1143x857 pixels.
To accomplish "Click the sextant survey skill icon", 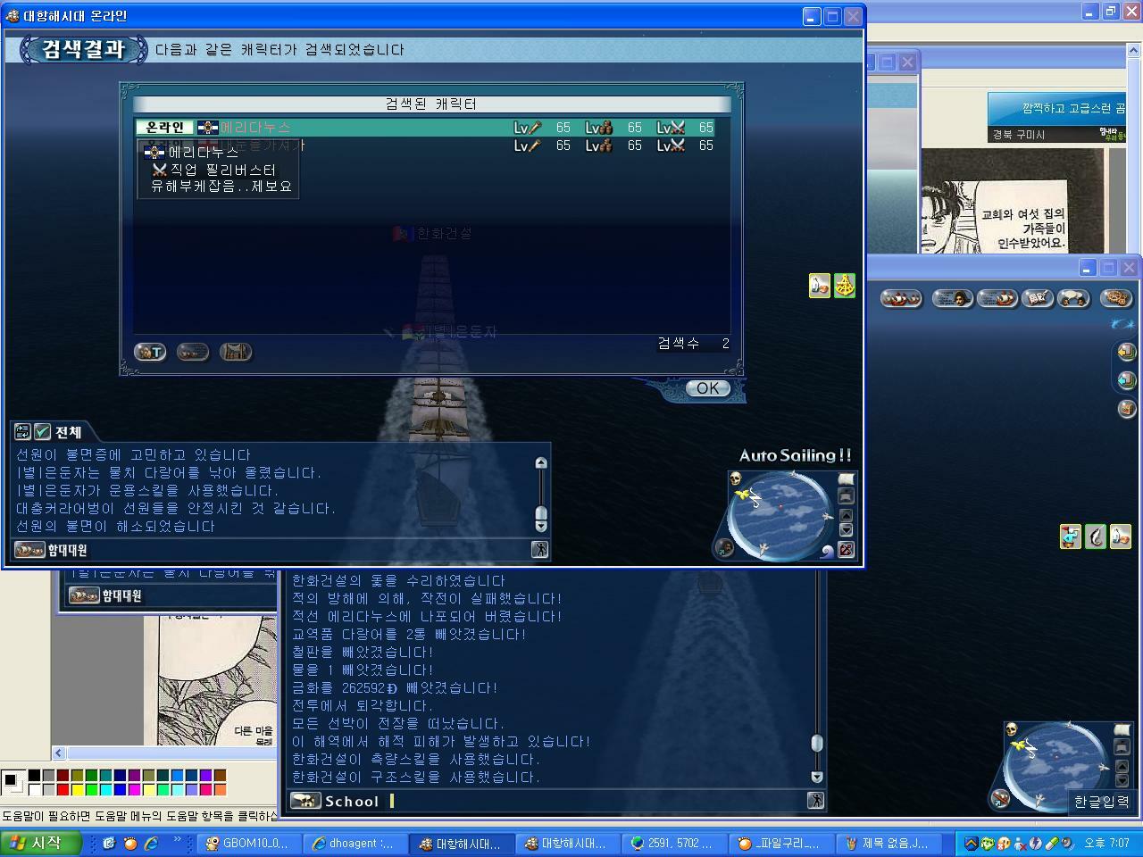I will click(845, 286).
